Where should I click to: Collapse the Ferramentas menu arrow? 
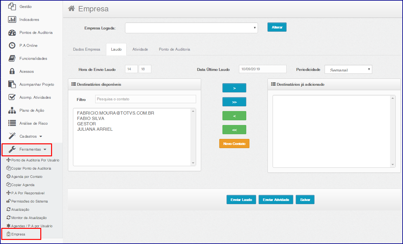point(45,150)
